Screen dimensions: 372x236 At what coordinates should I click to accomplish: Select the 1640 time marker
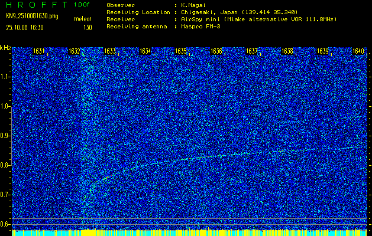coord(358,51)
